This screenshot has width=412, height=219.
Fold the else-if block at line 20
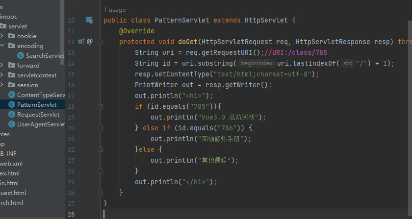point(101,128)
